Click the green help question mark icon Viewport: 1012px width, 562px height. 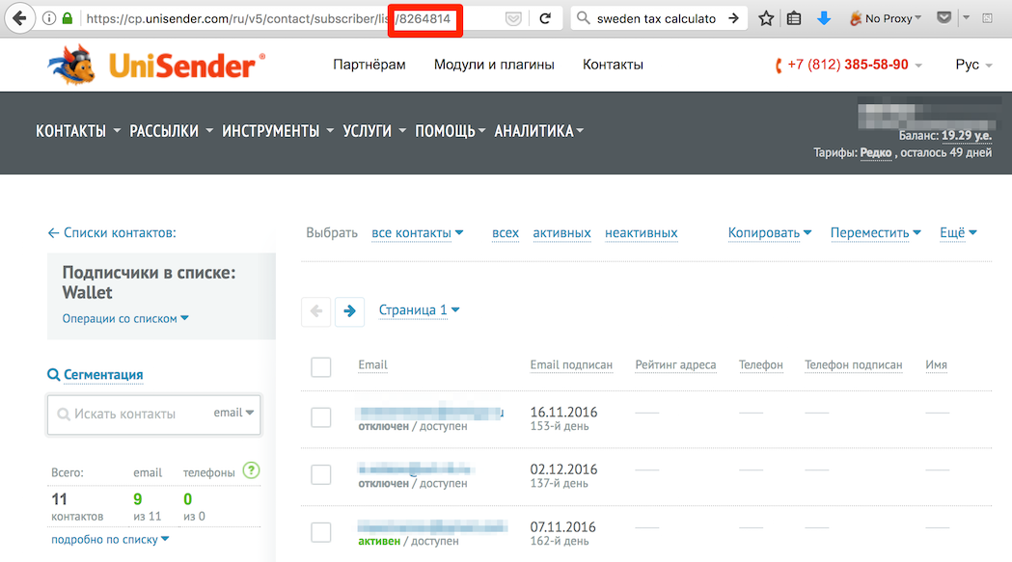(x=252, y=471)
